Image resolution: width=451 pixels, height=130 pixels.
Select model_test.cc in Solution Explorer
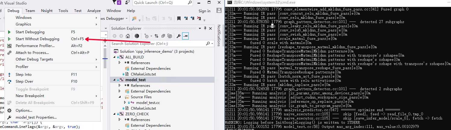coord(148,102)
